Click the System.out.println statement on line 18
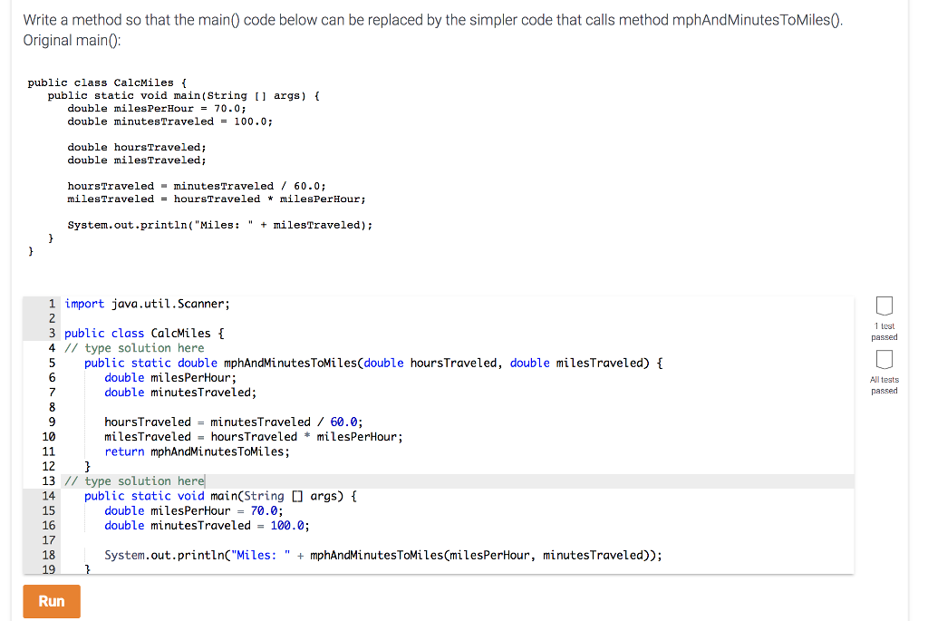Image resolution: width=928 pixels, height=621 pixels. click(383, 556)
